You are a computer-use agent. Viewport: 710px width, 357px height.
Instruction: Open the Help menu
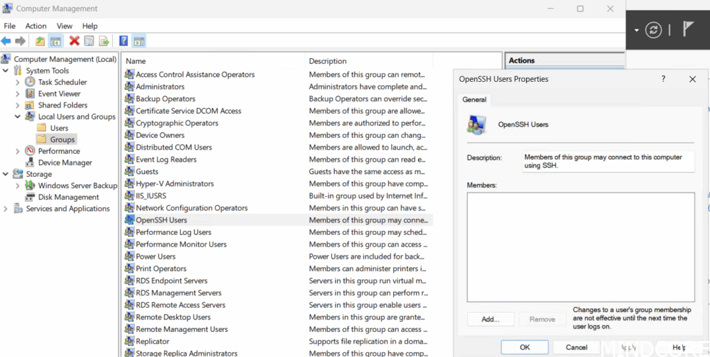[x=89, y=26]
